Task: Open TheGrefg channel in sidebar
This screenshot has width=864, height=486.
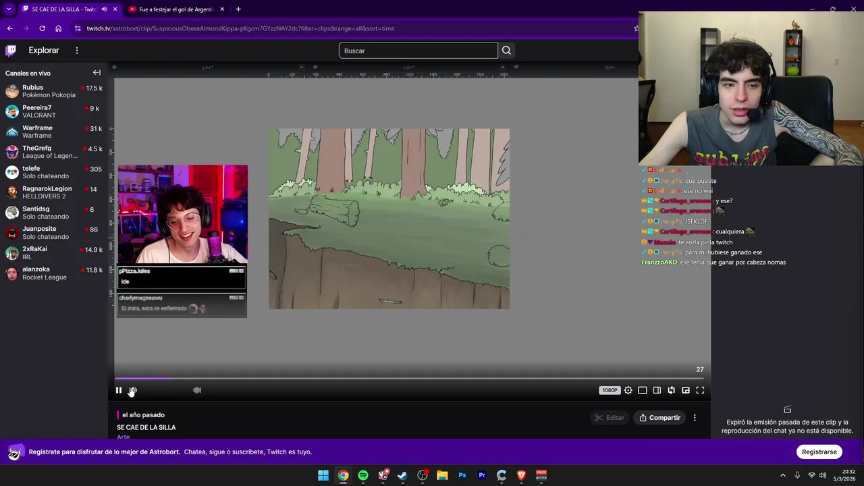Action: click(x=54, y=152)
